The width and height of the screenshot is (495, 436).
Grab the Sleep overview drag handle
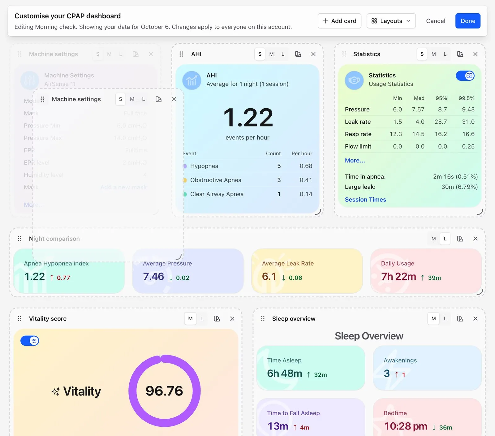[x=263, y=318]
